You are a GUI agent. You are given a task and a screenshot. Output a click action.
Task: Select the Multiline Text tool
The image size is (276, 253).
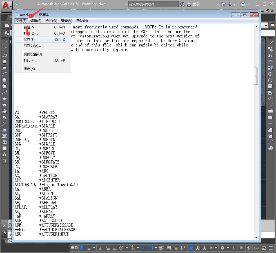click(5, 155)
